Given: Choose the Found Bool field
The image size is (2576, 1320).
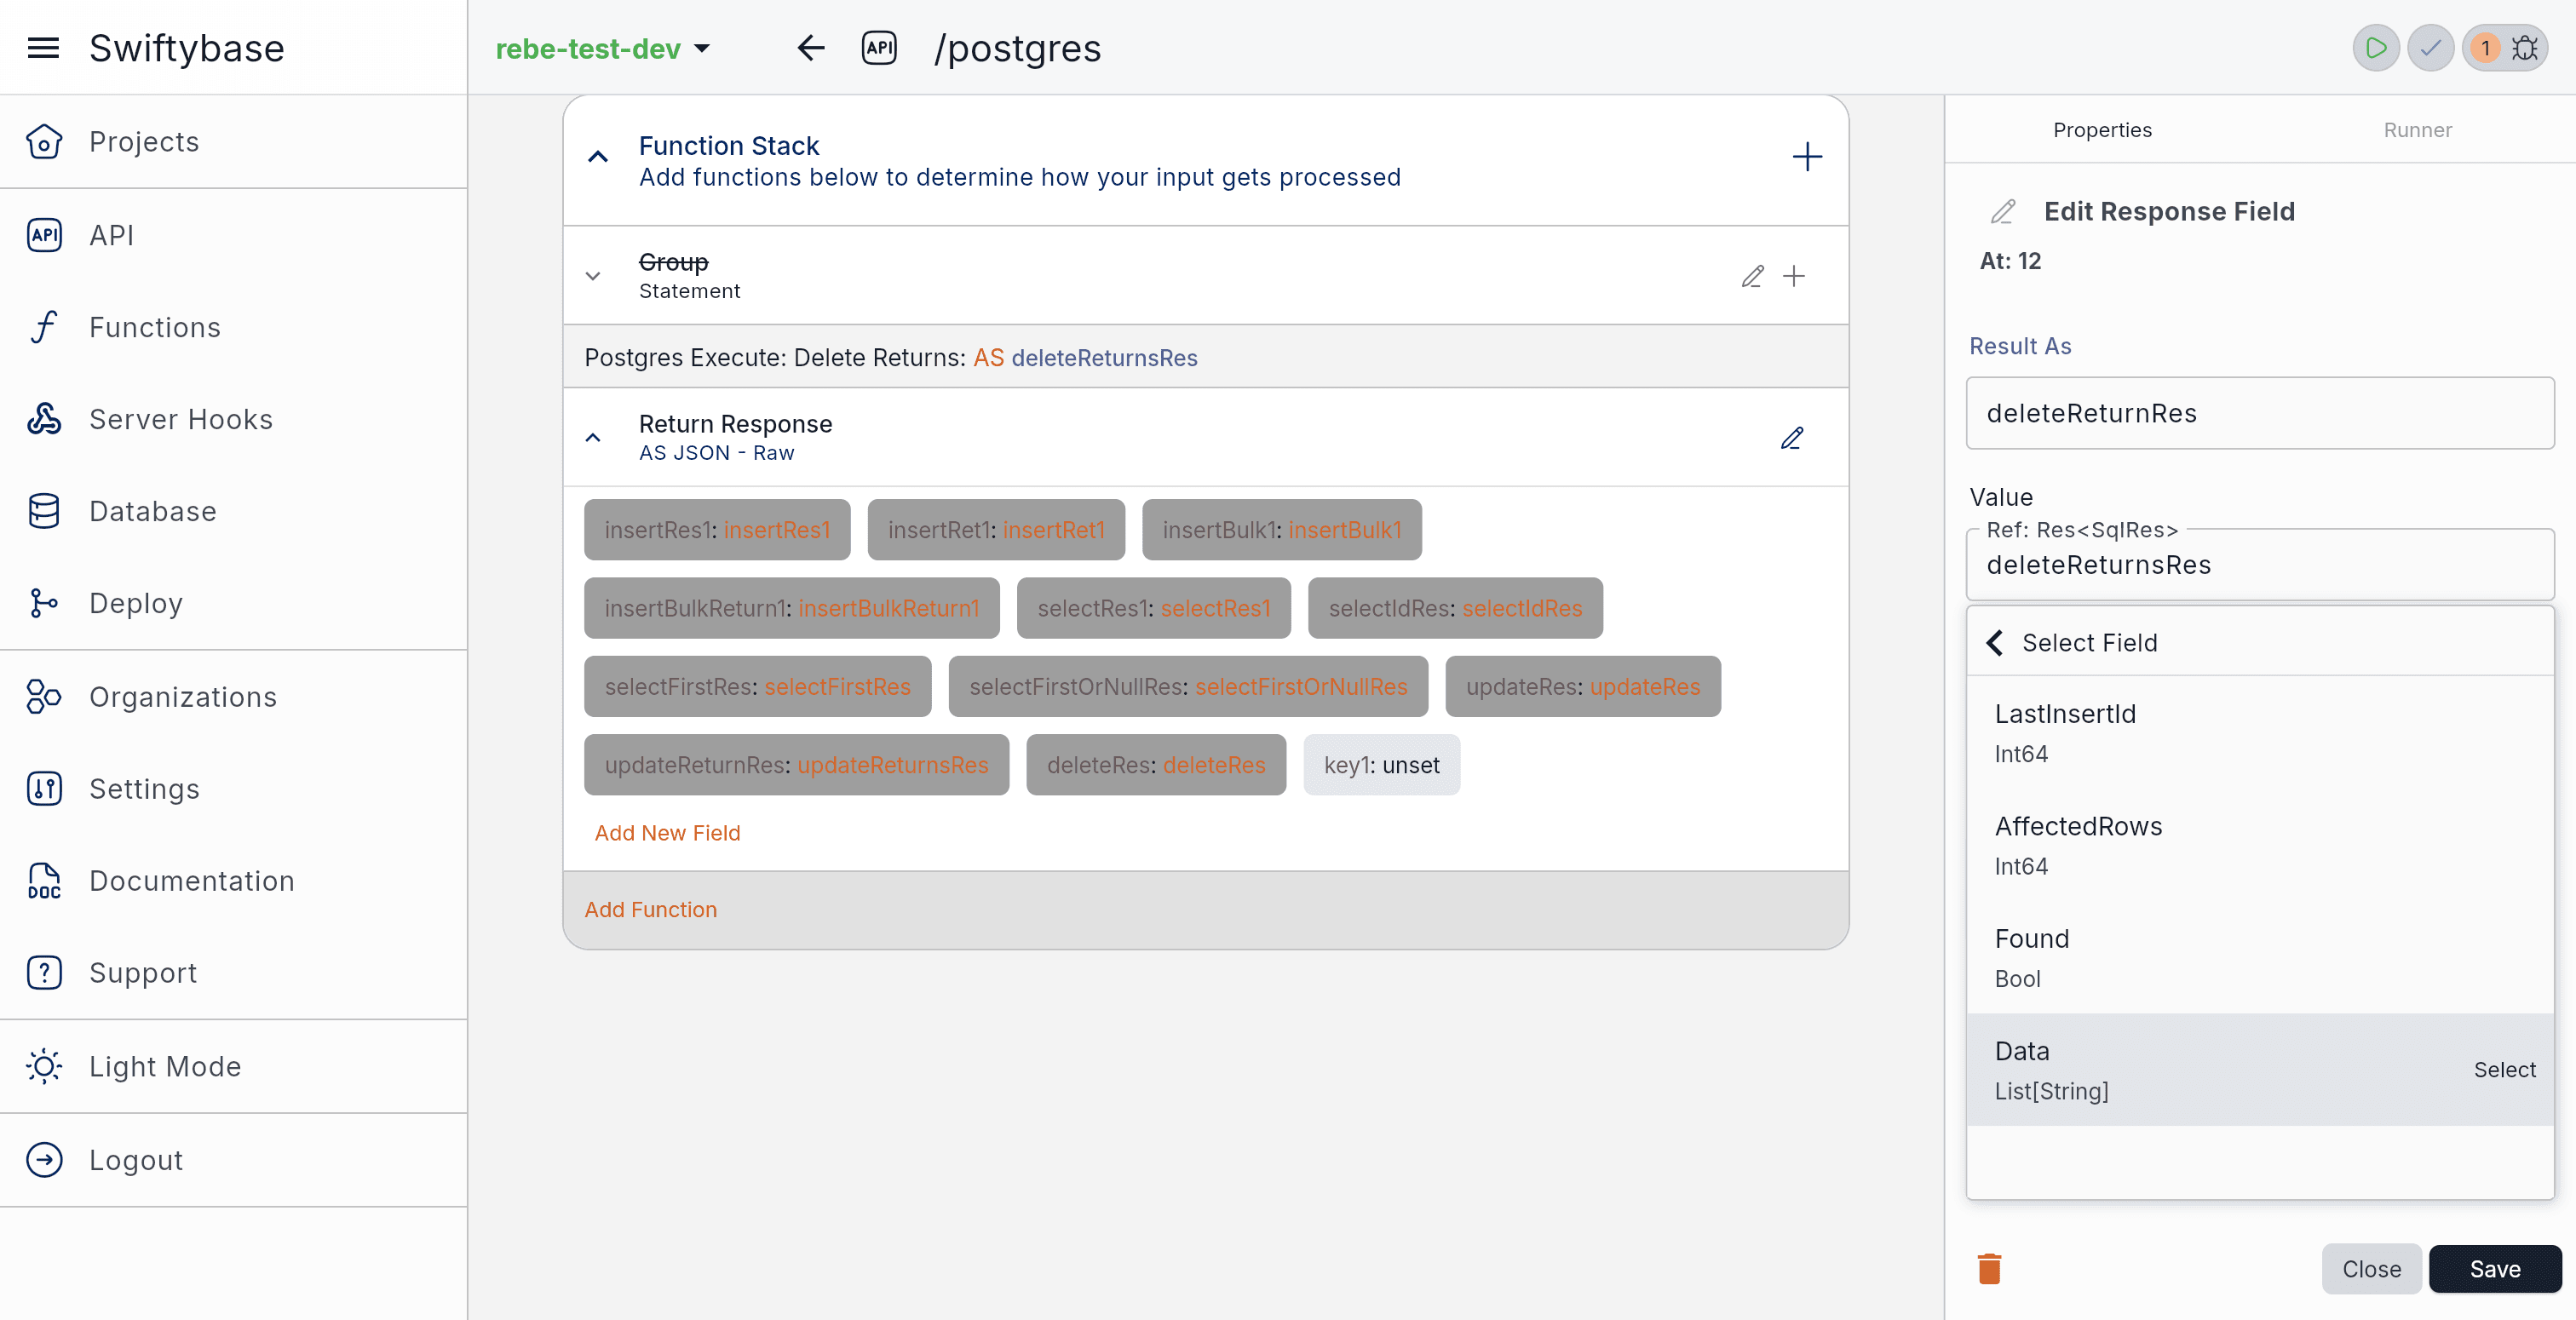Looking at the screenshot, I should click(x=2260, y=958).
